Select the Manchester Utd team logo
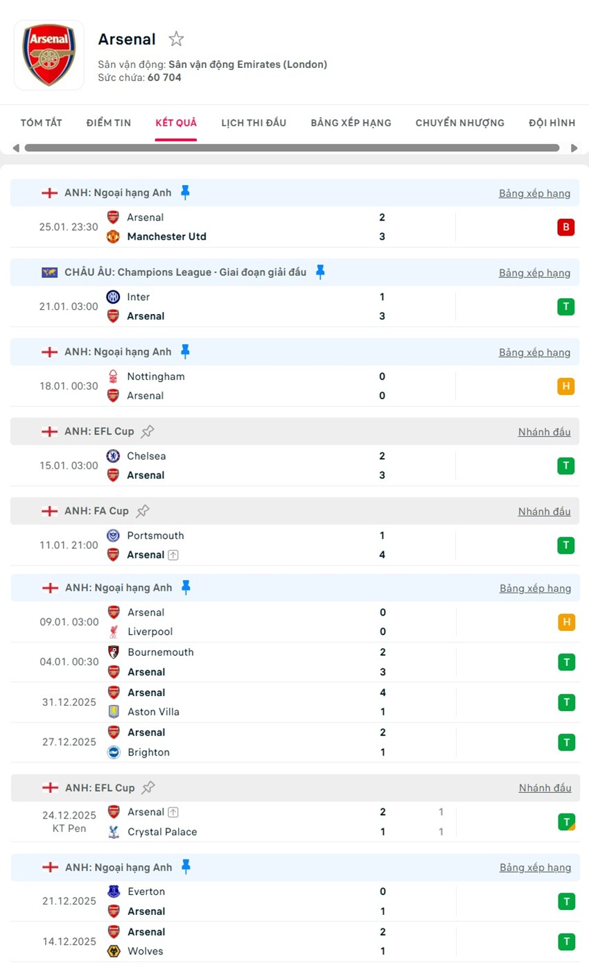This screenshot has height=969, width=589. coord(113,236)
